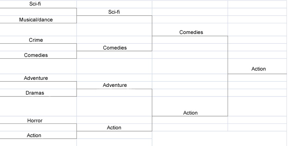Image resolution: width=288 pixels, height=146 pixels.
Task: Click the second-round Action cell beside Horror
Action: (114, 128)
